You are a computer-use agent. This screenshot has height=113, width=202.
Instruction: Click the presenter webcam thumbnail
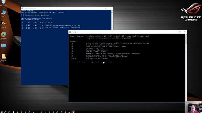pos(193,107)
